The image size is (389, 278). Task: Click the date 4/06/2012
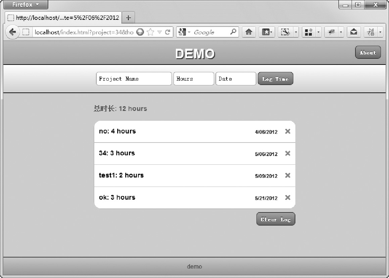266,132
